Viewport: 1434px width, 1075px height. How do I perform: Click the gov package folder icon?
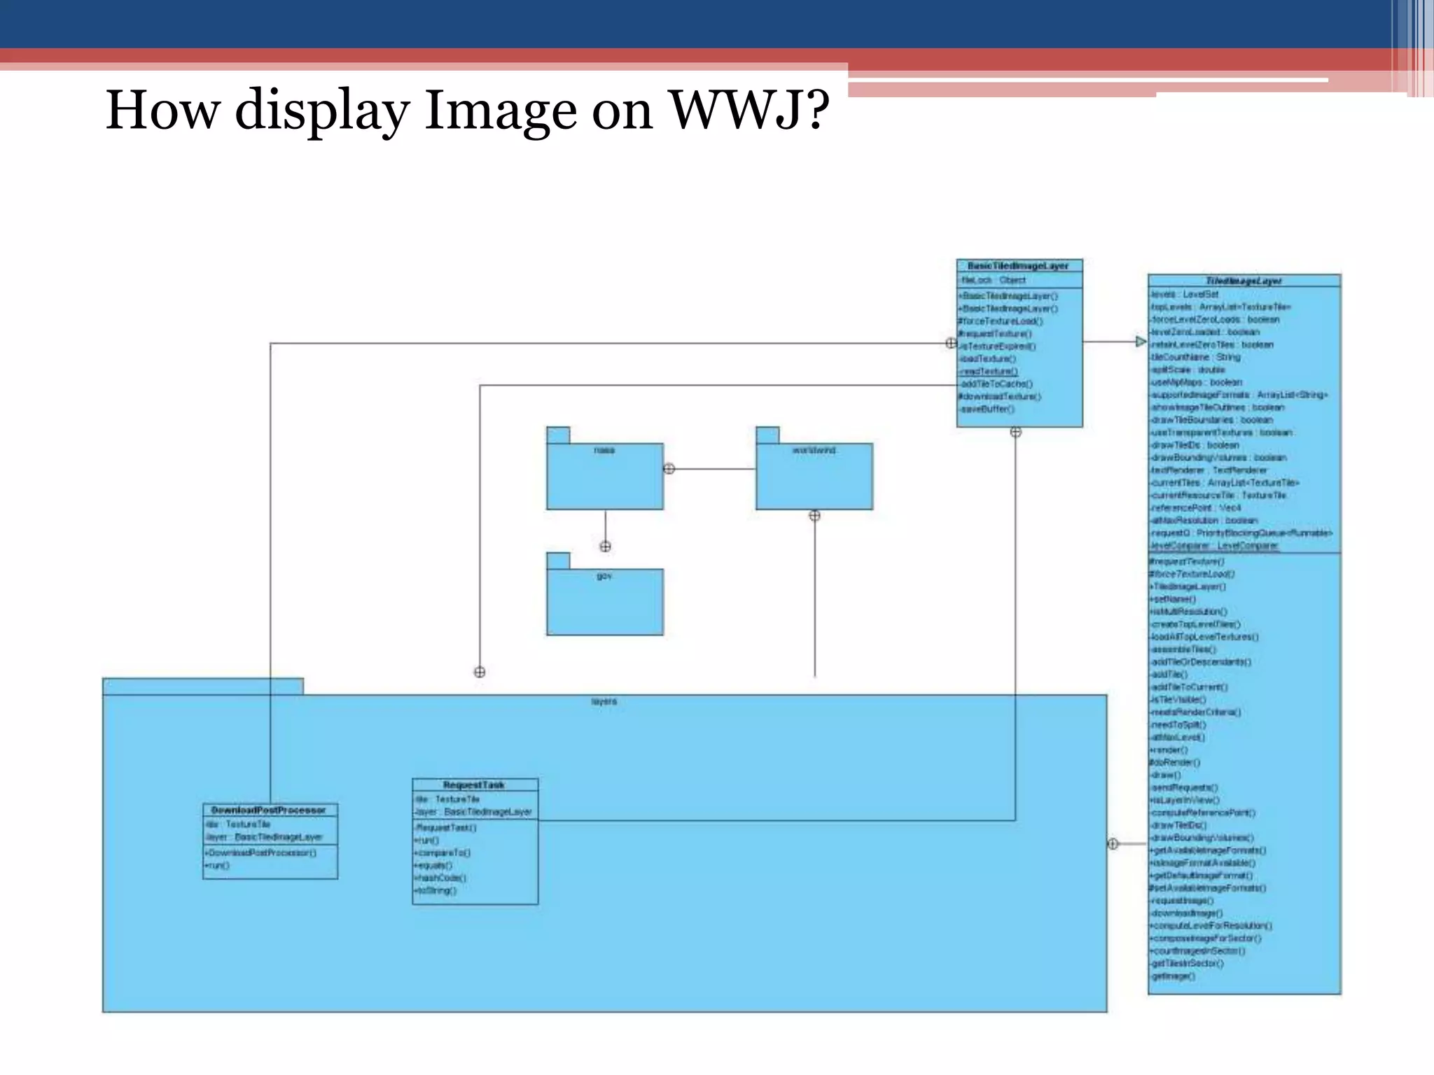[x=605, y=594]
